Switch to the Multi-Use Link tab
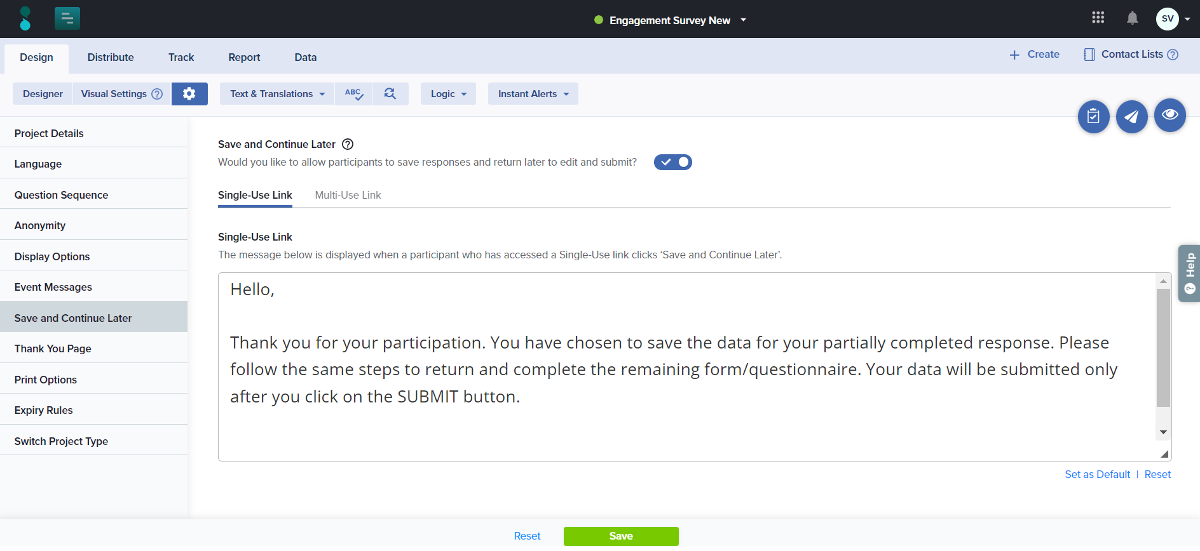1200x551 pixels. (348, 196)
